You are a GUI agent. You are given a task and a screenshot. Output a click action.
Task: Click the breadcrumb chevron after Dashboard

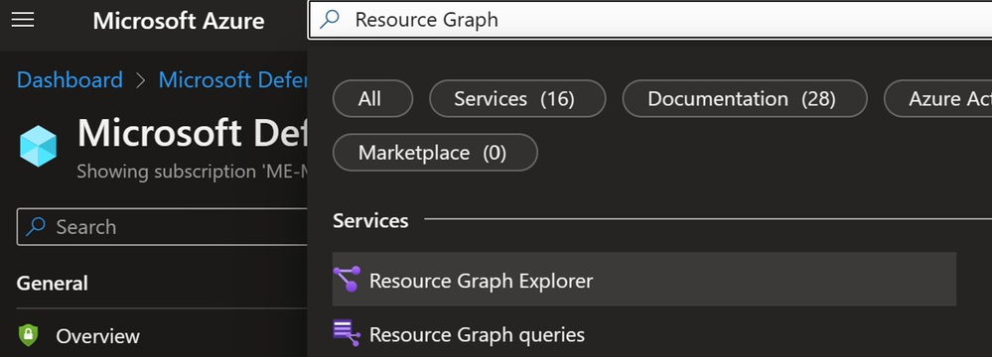tap(140, 80)
